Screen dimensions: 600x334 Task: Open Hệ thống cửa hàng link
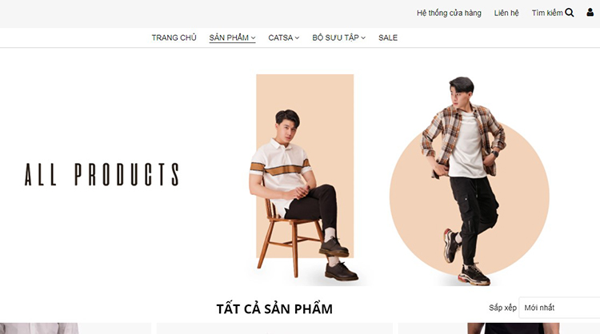449,13
